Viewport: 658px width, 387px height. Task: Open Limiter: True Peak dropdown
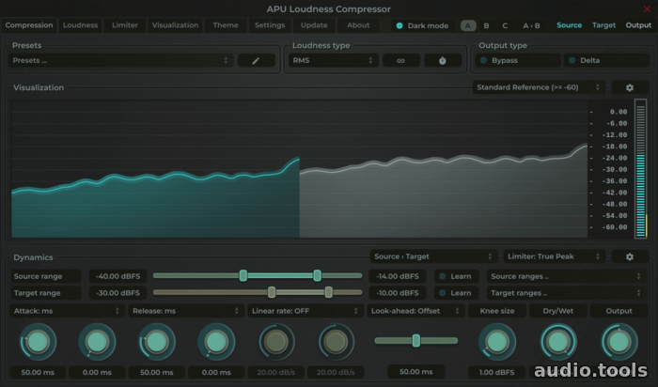[x=554, y=256]
